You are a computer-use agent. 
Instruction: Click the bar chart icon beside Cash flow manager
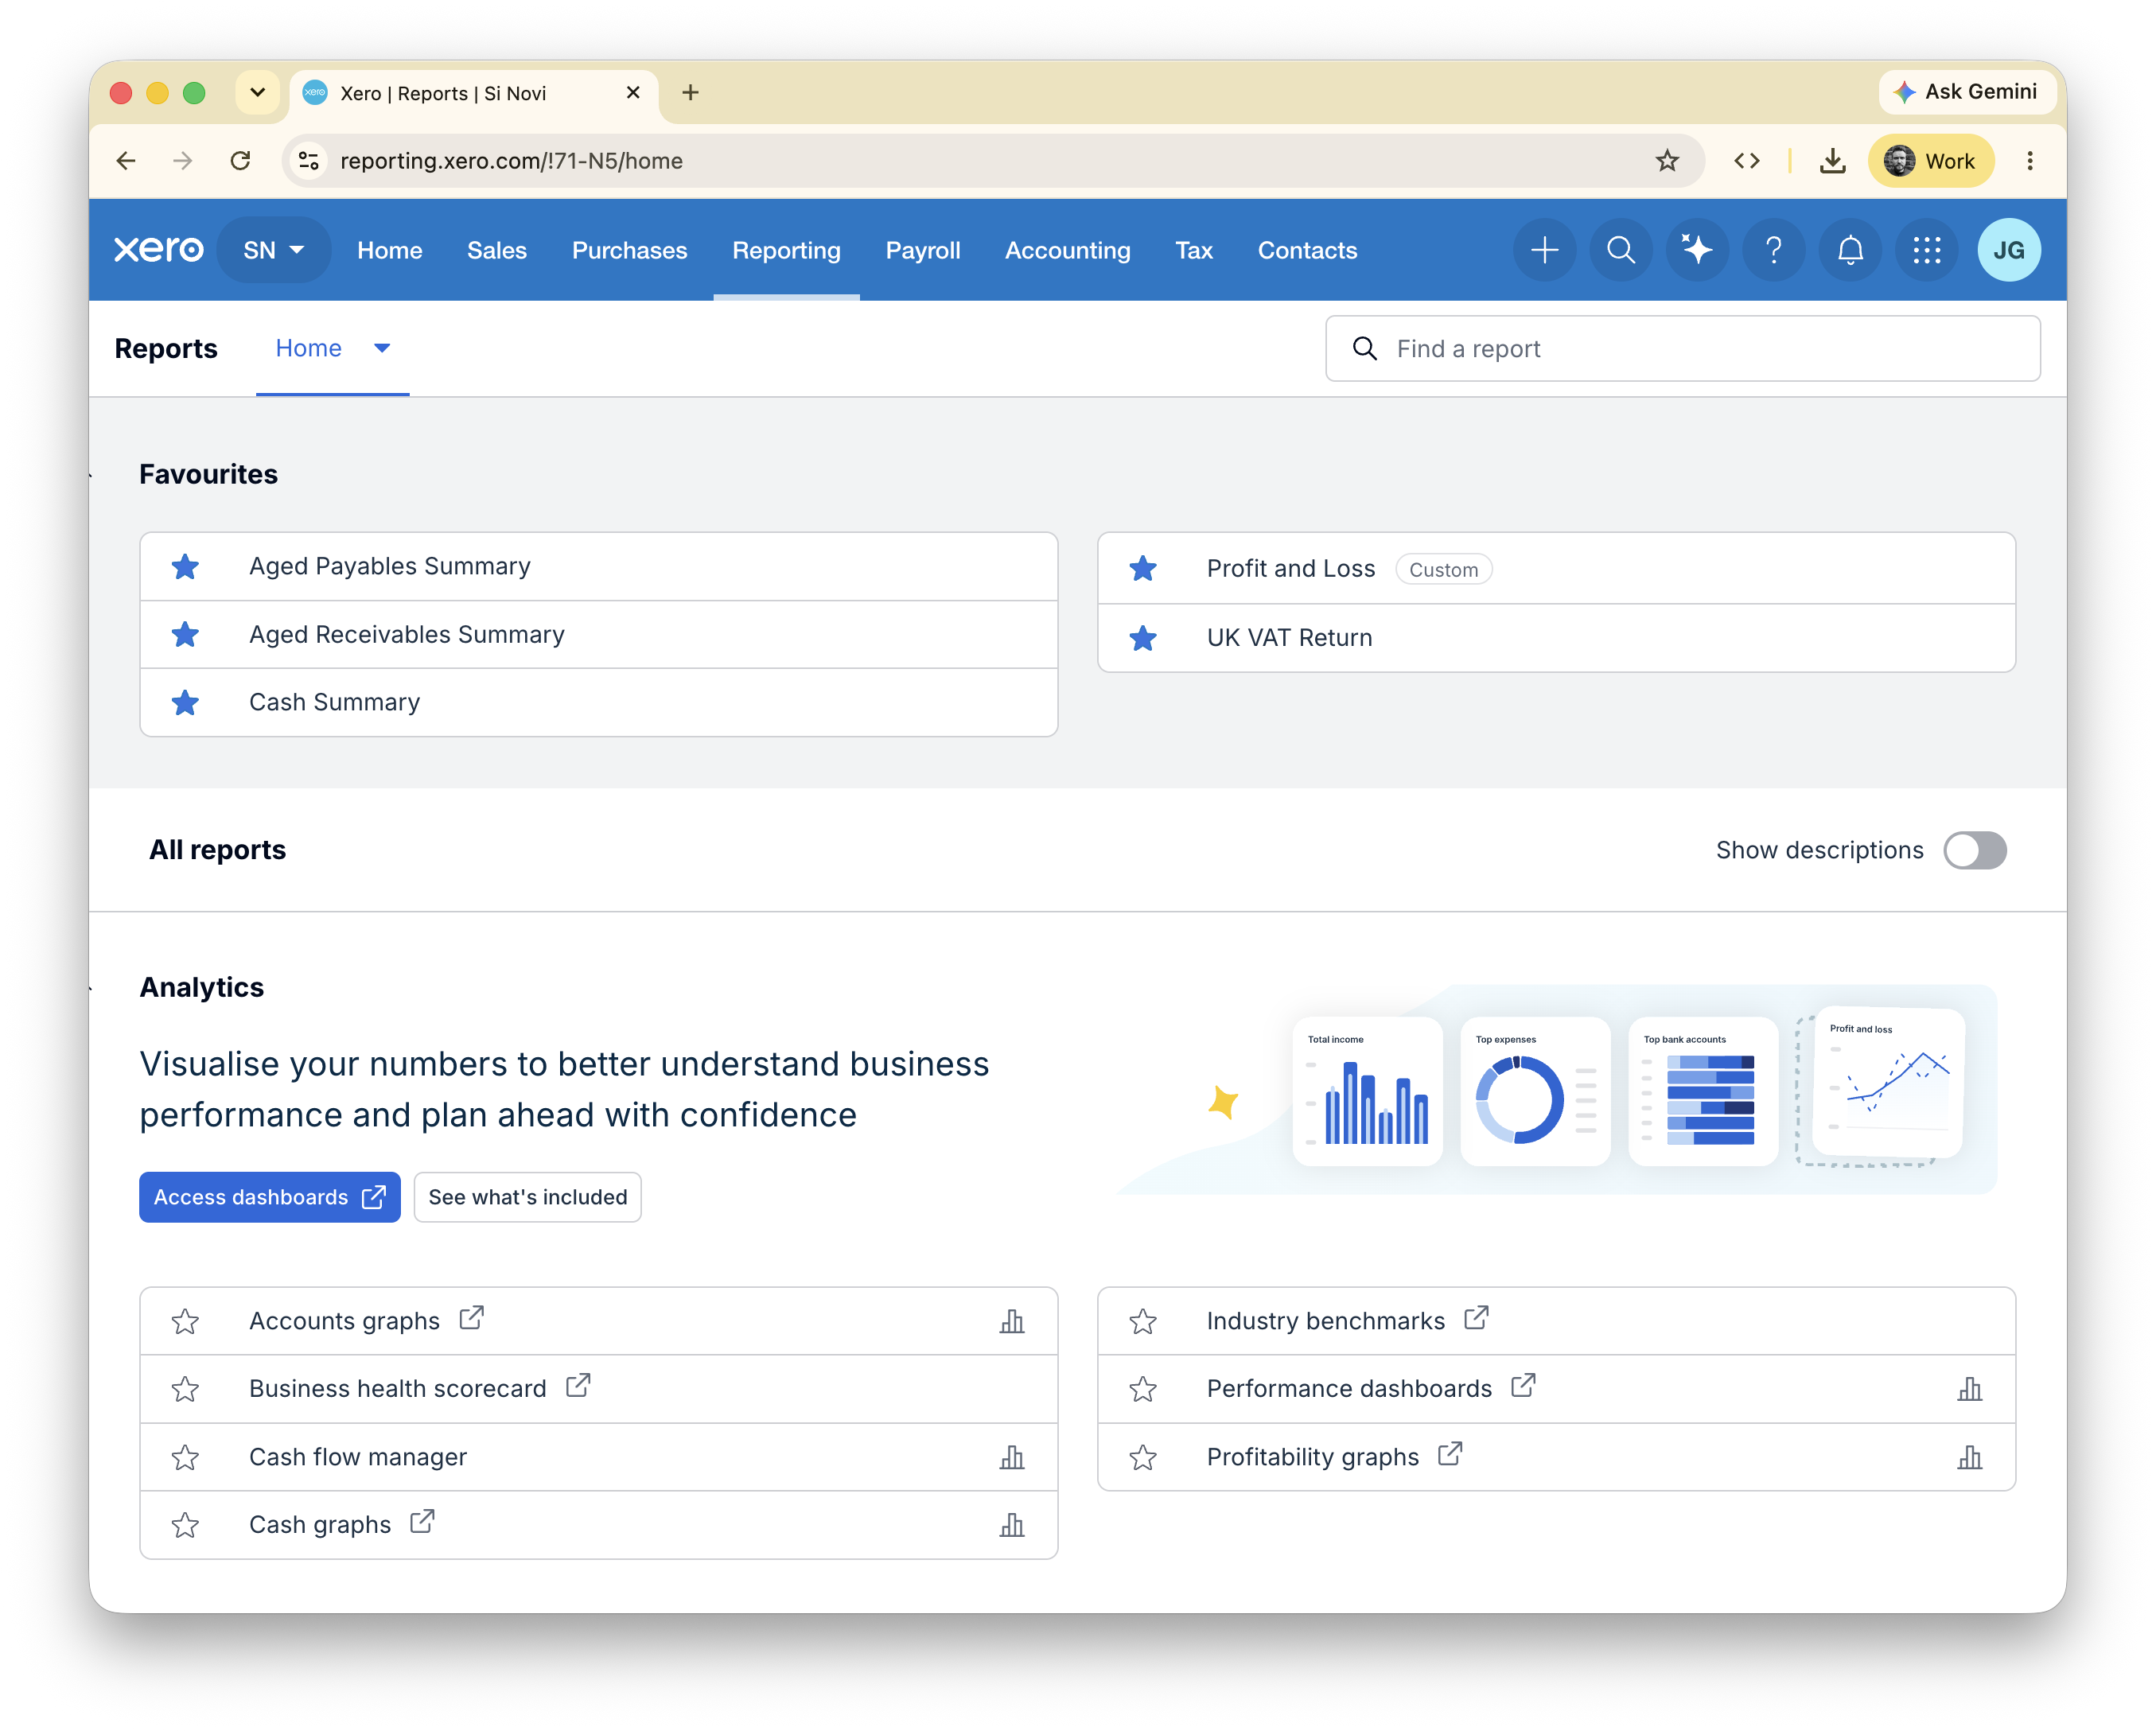click(x=1012, y=1457)
